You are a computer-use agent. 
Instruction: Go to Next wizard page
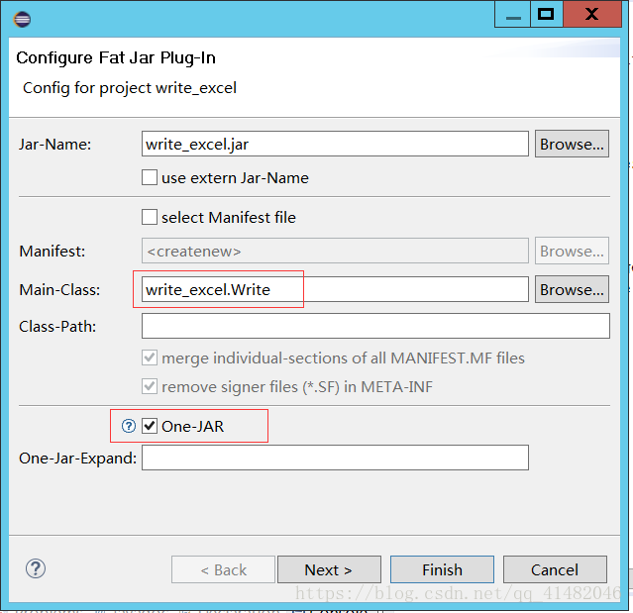329,569
